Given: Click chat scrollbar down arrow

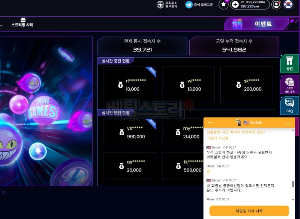Looking at the screenshot, I should click(293, 200).
